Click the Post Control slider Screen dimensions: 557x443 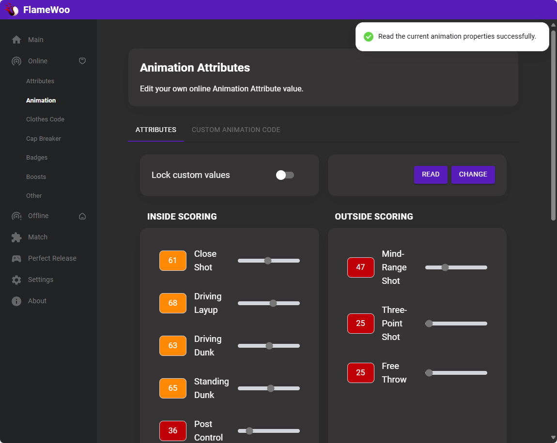(268, 431)
